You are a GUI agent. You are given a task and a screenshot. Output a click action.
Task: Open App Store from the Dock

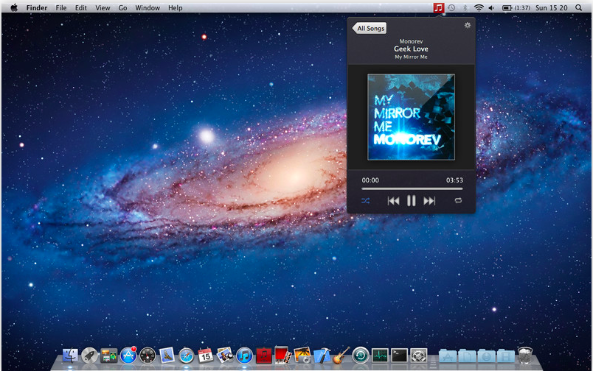tap(128, 356)
